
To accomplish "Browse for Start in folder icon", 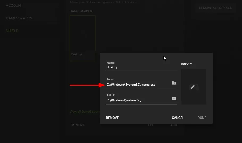I will tap(174, 99).
